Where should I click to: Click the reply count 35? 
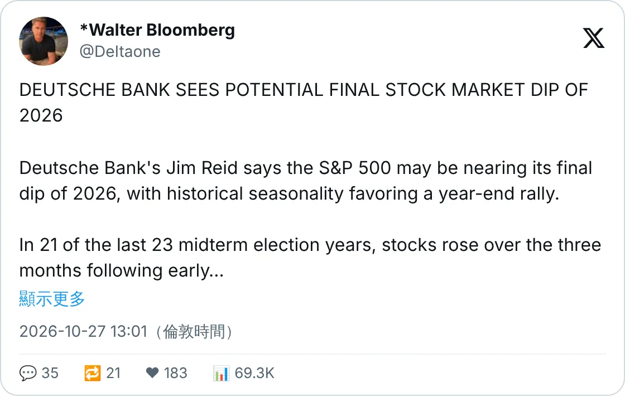pos(50,373)
